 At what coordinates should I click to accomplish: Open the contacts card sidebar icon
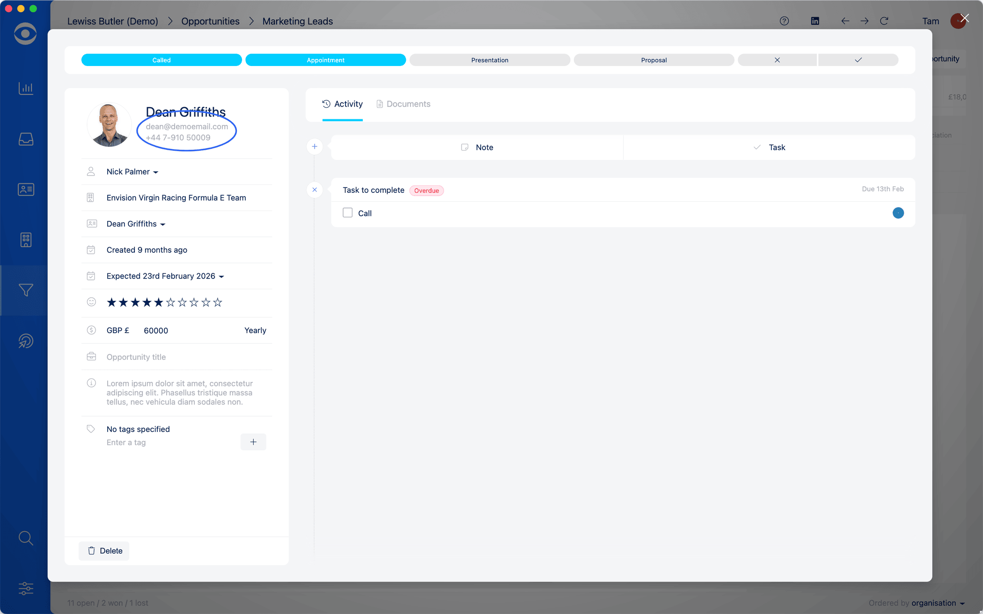(26, 190)
